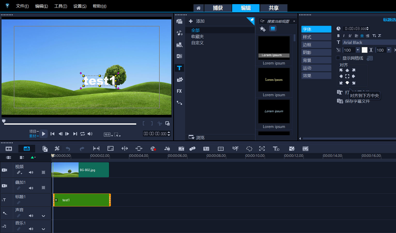Switch to the 捕获 tab
This screenshot has height=233, width=396.
(x=218, y=8)
